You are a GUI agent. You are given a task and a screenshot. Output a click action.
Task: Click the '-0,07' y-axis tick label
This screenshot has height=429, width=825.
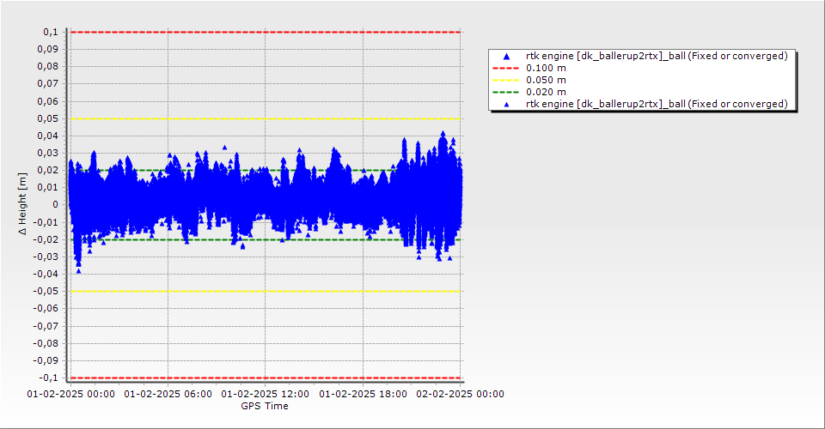46,326
